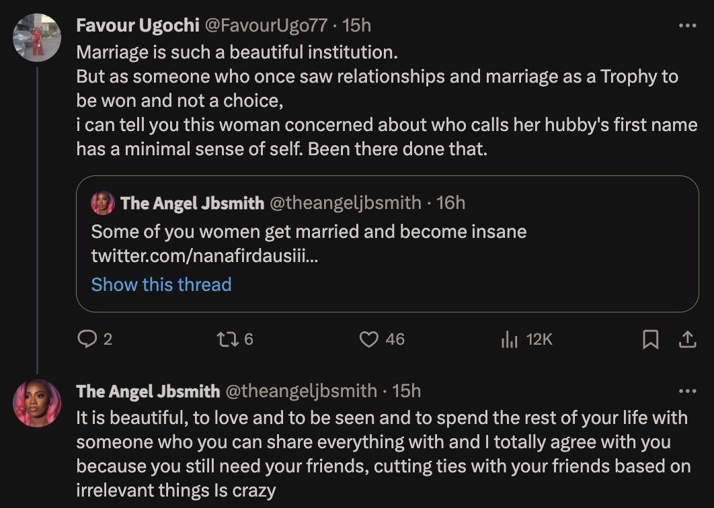Bookmark Favour Ugochi's tweet
The image size is (714, 508).
tap(650, 340)
